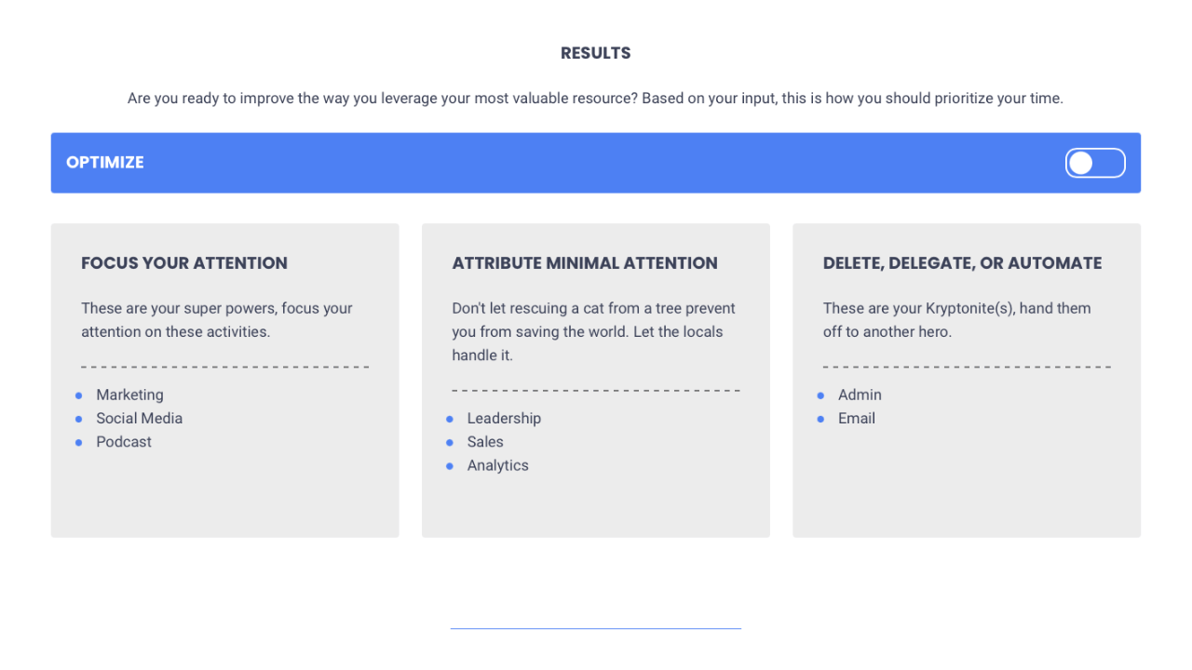Click the bullet icon beside Email
1192x670 pixels.
click(820, 419)
